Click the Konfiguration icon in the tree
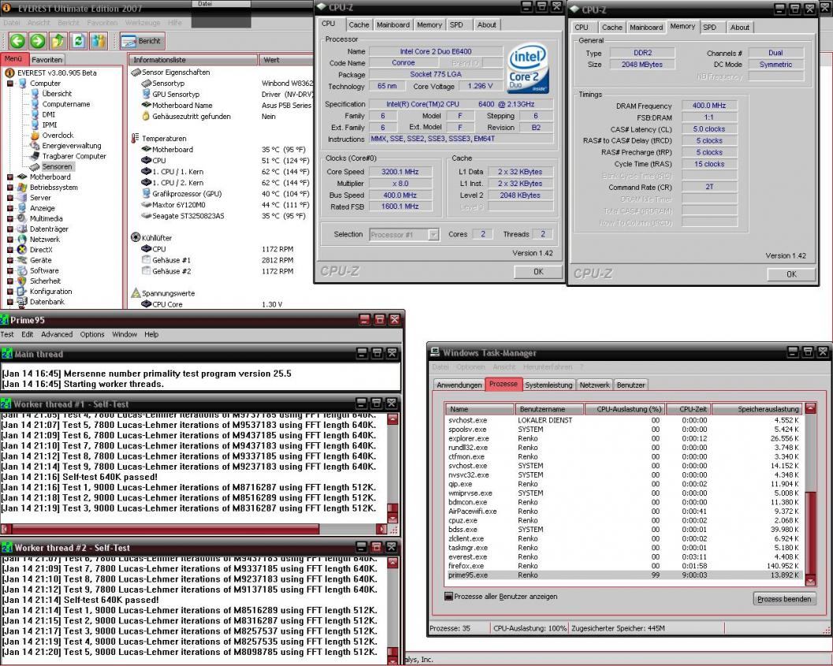 pyautogui.click(x=22, y=292)
